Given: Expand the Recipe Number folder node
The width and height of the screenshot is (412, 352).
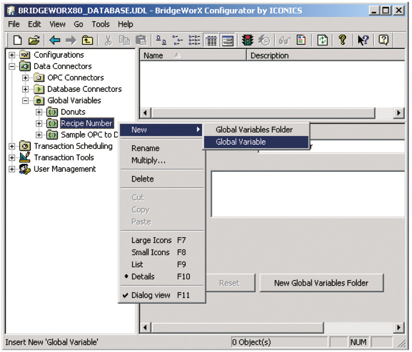Looking at the screenshot, I should [x=39, y=123].
